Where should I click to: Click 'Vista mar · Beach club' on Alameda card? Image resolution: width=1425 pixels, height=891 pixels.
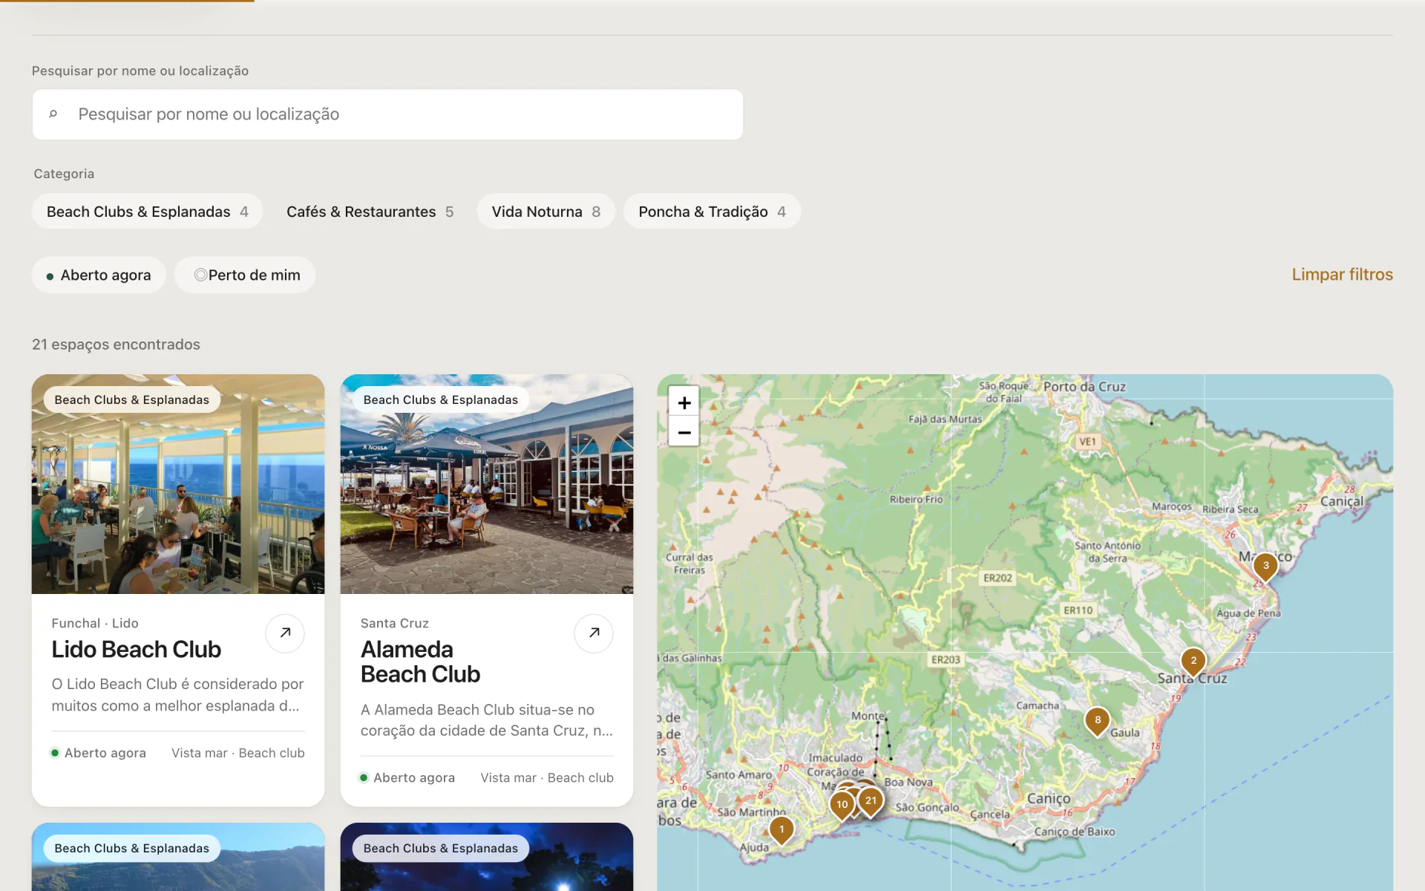[547, 777]
